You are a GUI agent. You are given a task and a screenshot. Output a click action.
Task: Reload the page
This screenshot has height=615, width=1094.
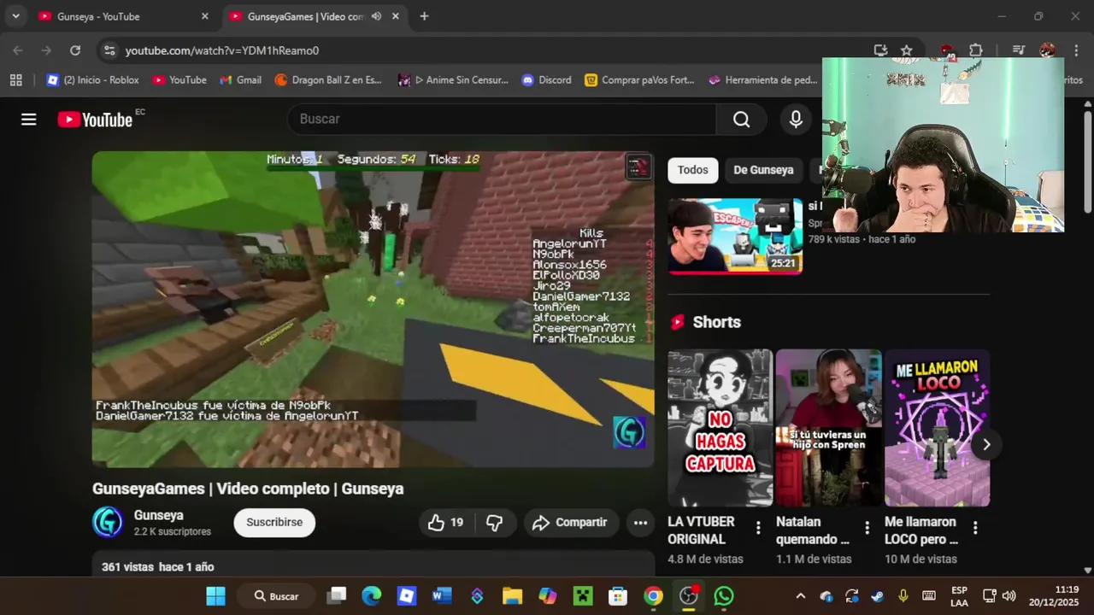tap(75, 50)
